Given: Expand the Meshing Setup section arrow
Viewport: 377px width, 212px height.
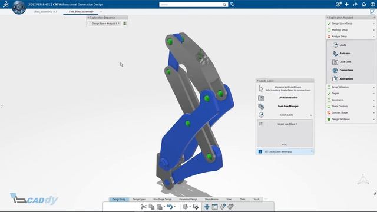Looking at the screenshot, I should click(373, 30).
